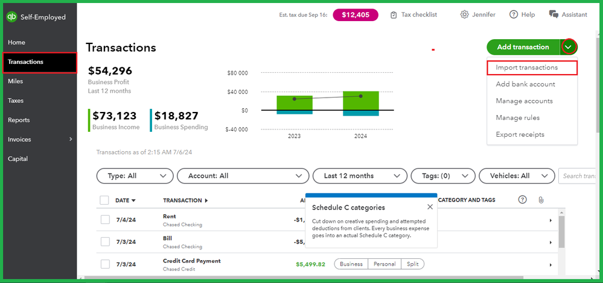Open the Tax checklist link

[x=419, y=15]
